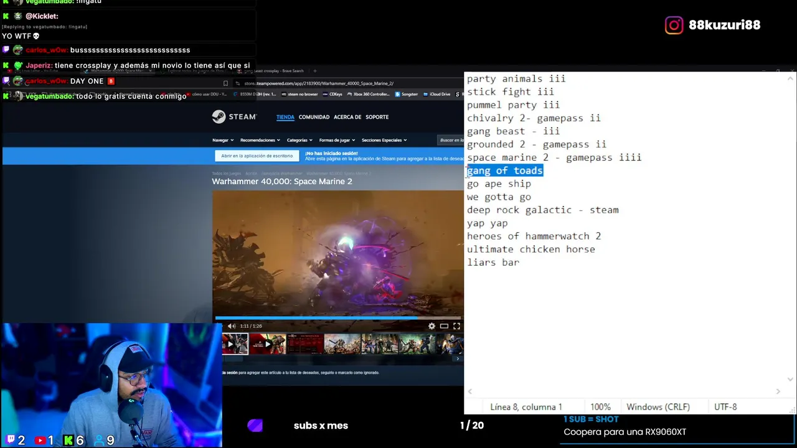Click the Steam logo in the header
The height and width of the screenshot is (448, 797).
pos(234,116)
